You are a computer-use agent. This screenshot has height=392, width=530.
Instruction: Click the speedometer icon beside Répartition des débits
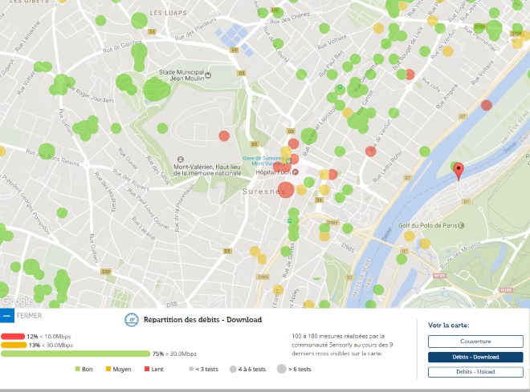coord(132,320)
